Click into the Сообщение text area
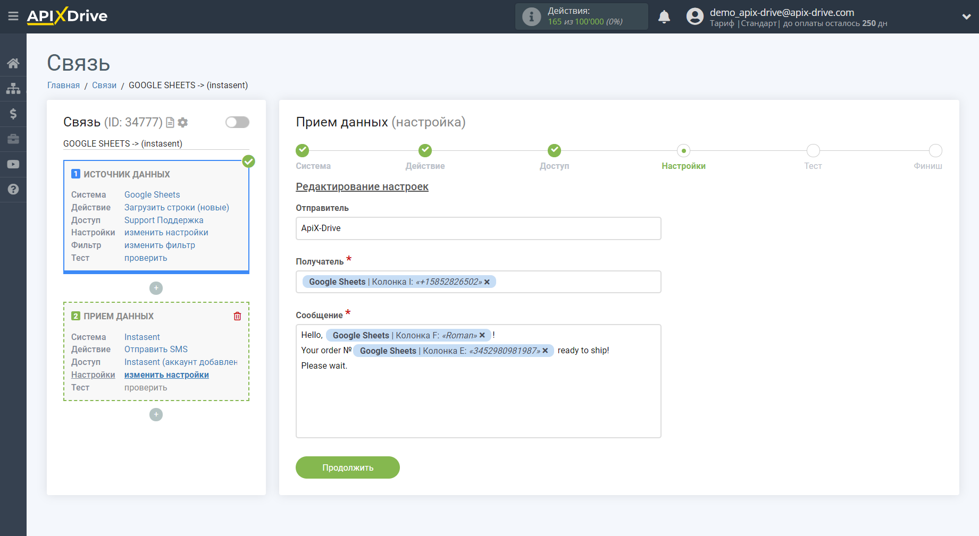 coord(479,381)
